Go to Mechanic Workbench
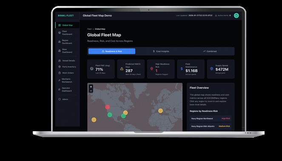Image resolution: width=282 pixels, height=161 pixels. (67, 80)
